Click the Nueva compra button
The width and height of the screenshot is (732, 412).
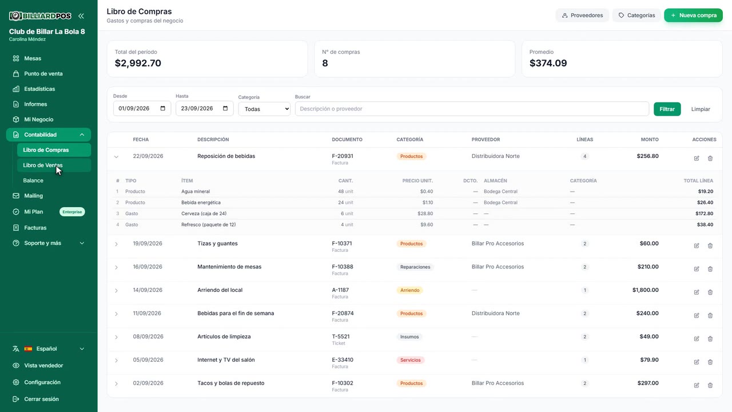point(693,15)
